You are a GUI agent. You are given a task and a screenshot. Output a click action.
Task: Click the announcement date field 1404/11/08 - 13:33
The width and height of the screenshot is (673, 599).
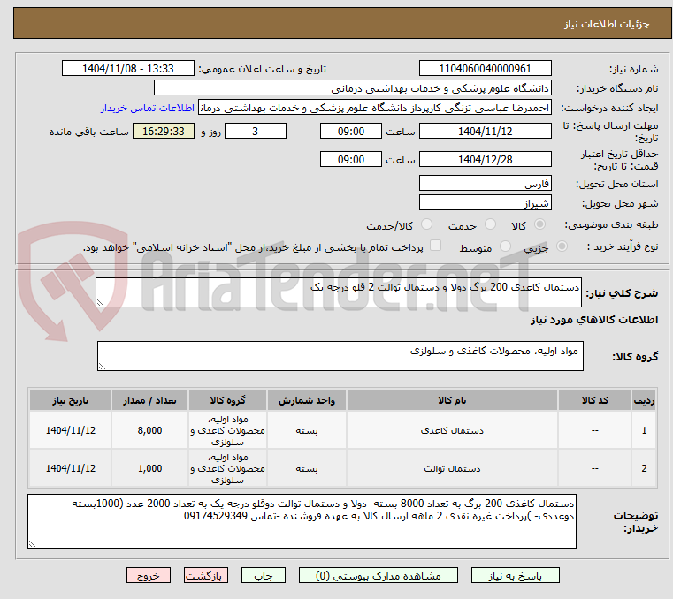pyautogui.click(x=128, y=69)
